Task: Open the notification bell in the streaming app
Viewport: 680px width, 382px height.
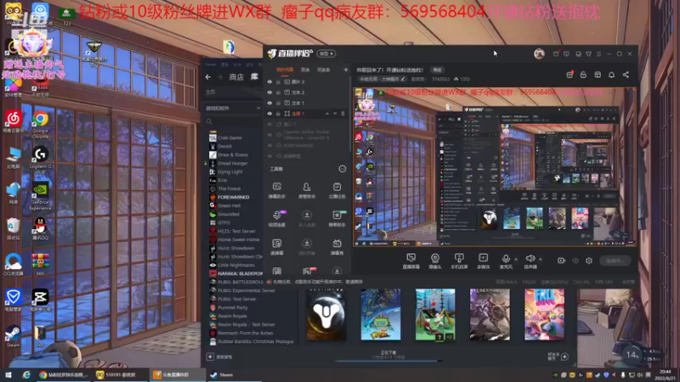Action: [x=611, y=75]
